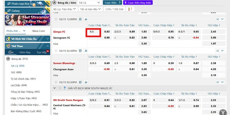Screen dimensions: 230x115
Task: Click the scroll-to-top arrow button
Action: tap(223, 113)
